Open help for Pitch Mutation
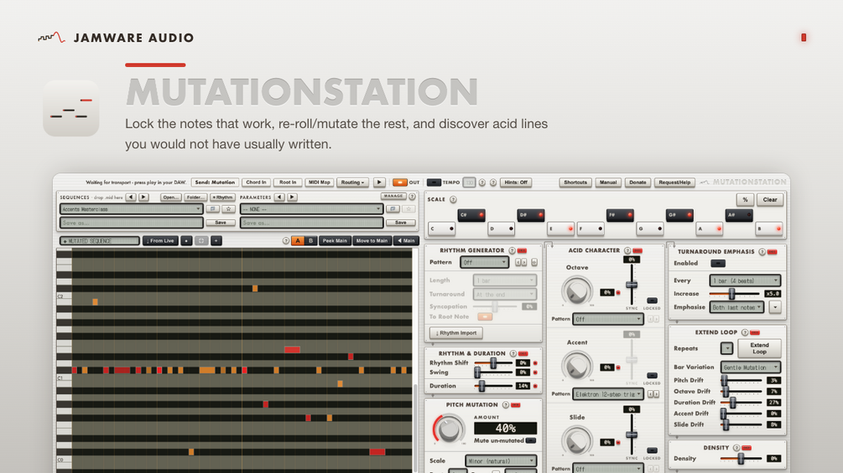 point(505,405)
